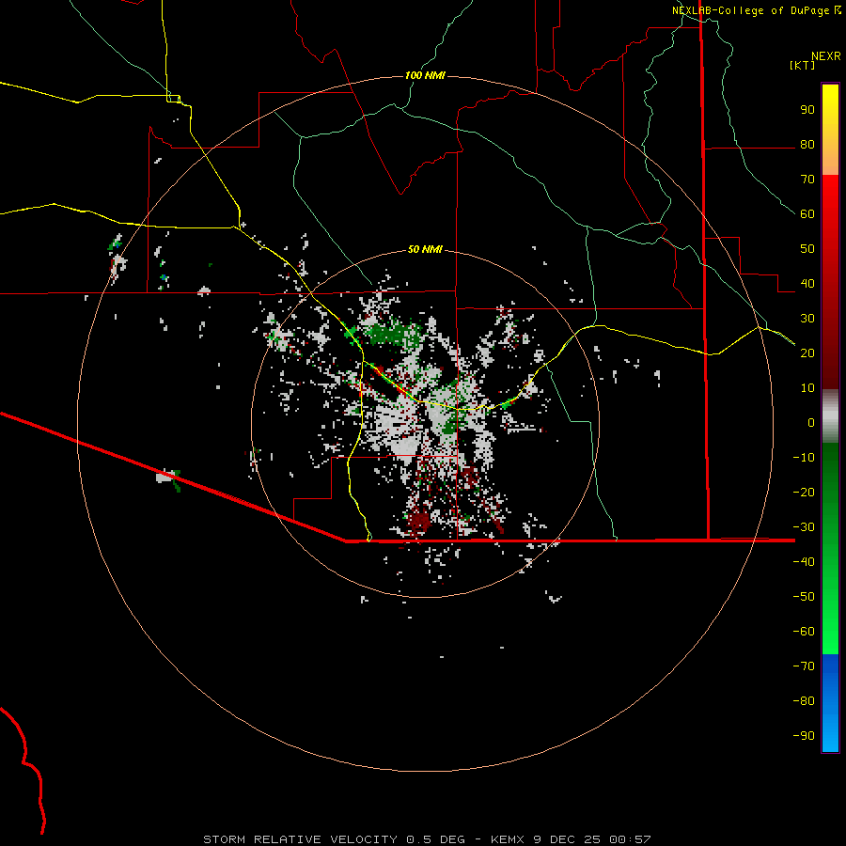The height and width of the screenshot is (846, 846).
Task: Click the 40 value on velocity scale
Action: [x=807, y=284]
